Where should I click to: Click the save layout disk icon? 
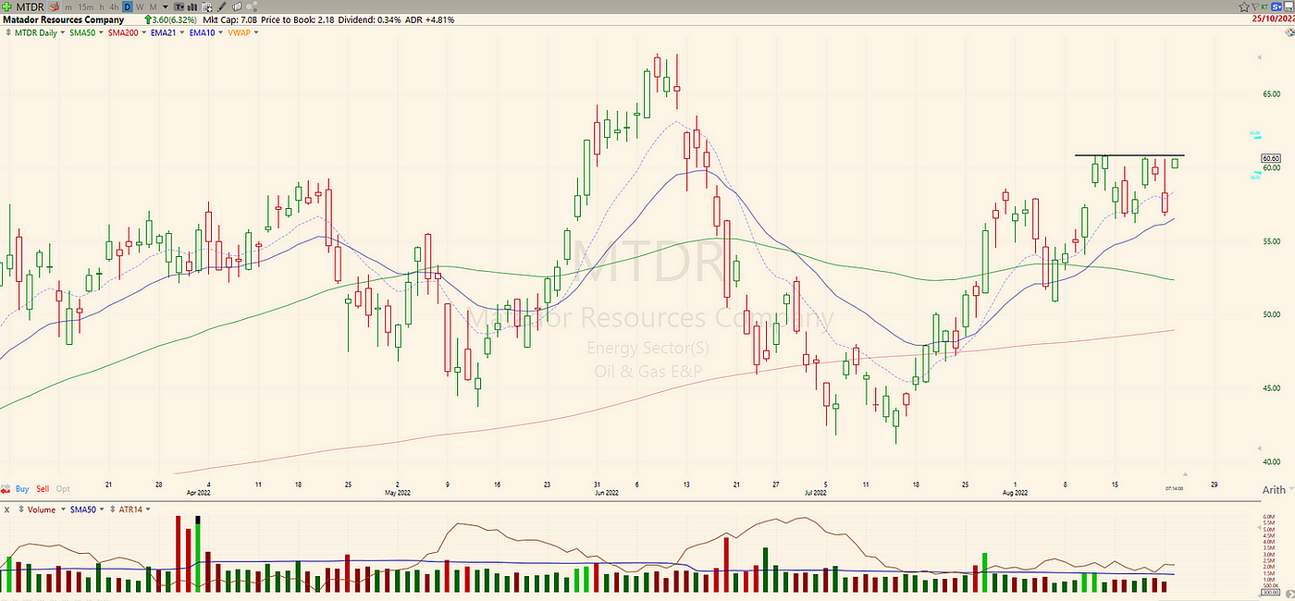pos(1289,7)
